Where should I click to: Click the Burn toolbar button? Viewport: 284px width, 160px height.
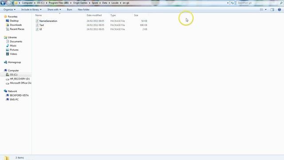click(x=69, y=9)
